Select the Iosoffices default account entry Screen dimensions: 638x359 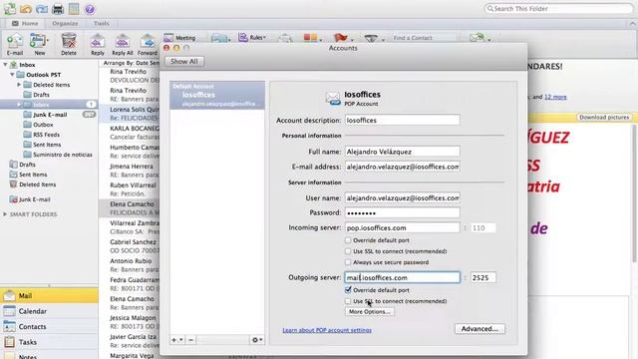click(x=217, y=96)
